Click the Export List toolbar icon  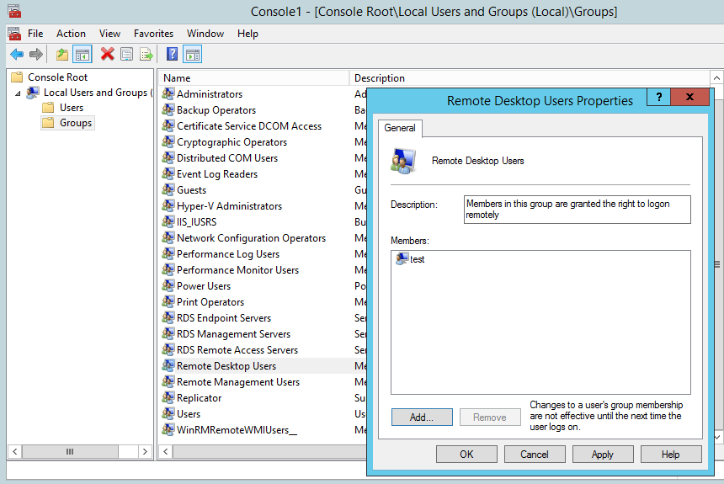point(146,55)
